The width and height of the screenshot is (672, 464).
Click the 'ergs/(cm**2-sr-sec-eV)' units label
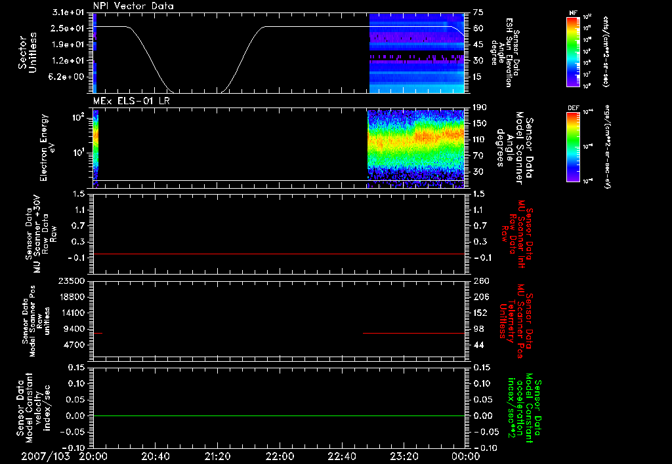click(x=607, y=147)
